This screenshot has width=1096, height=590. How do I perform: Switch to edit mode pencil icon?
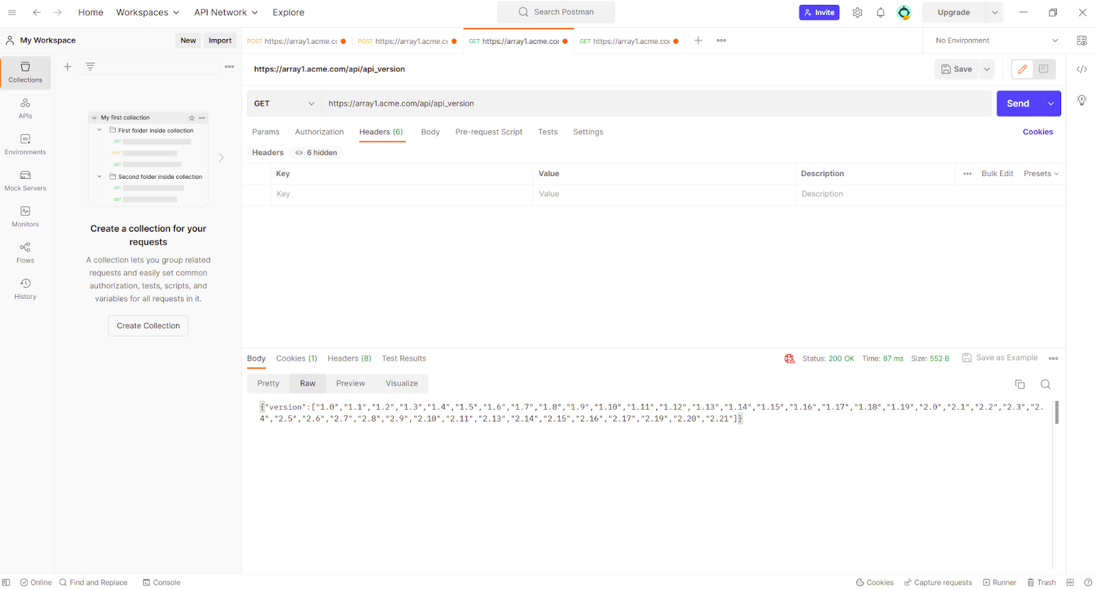click(x=1022, y=69)
